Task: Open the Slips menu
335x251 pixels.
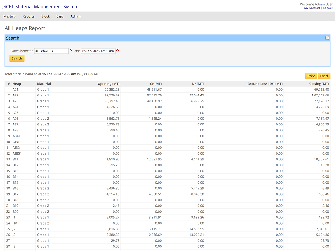Action: click(x=60, y=16)
